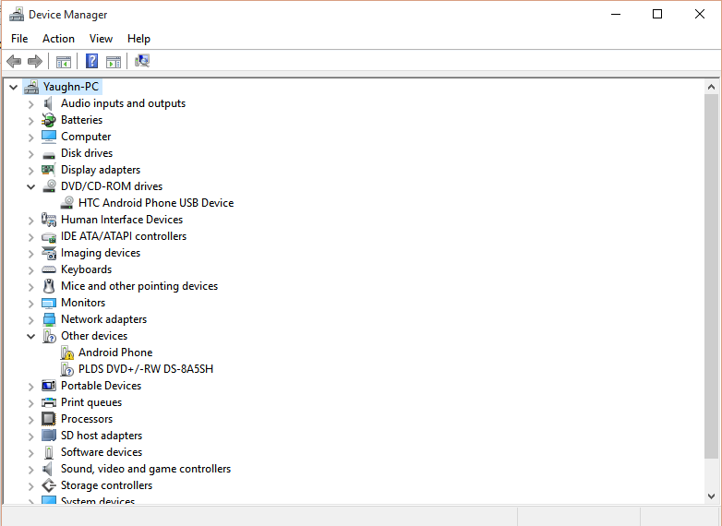
Task: Click the Print queues printer icon
Action: 49,402
